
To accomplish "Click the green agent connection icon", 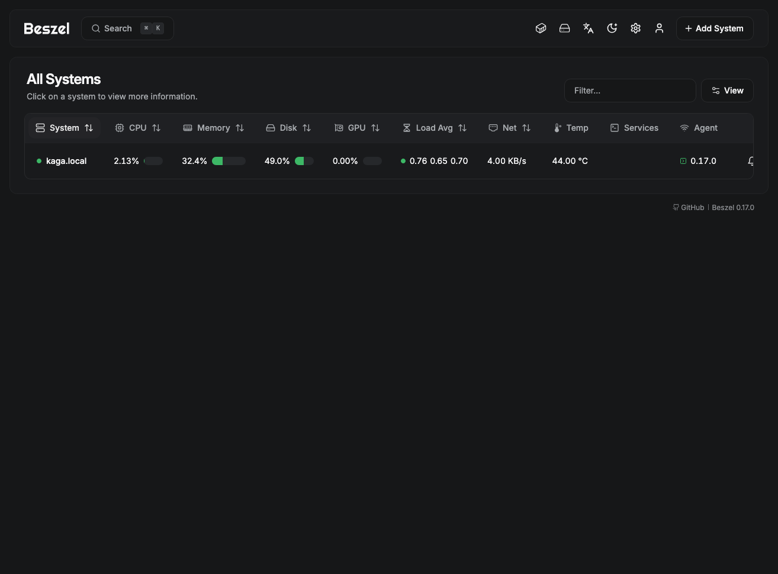I will (683, 161).
